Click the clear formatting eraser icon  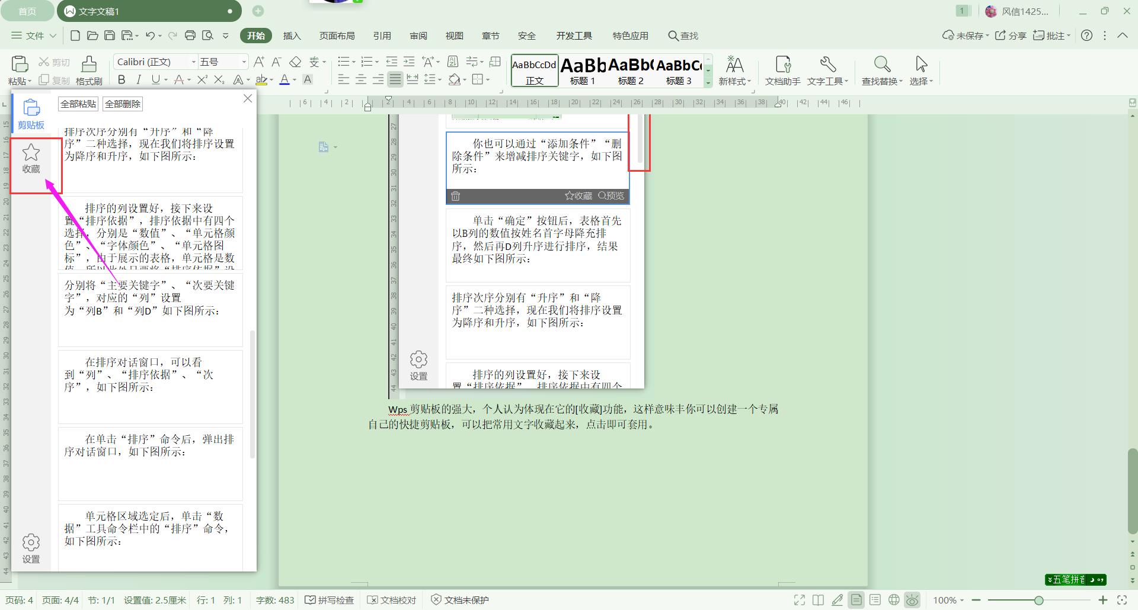click(x=295, y=62)
